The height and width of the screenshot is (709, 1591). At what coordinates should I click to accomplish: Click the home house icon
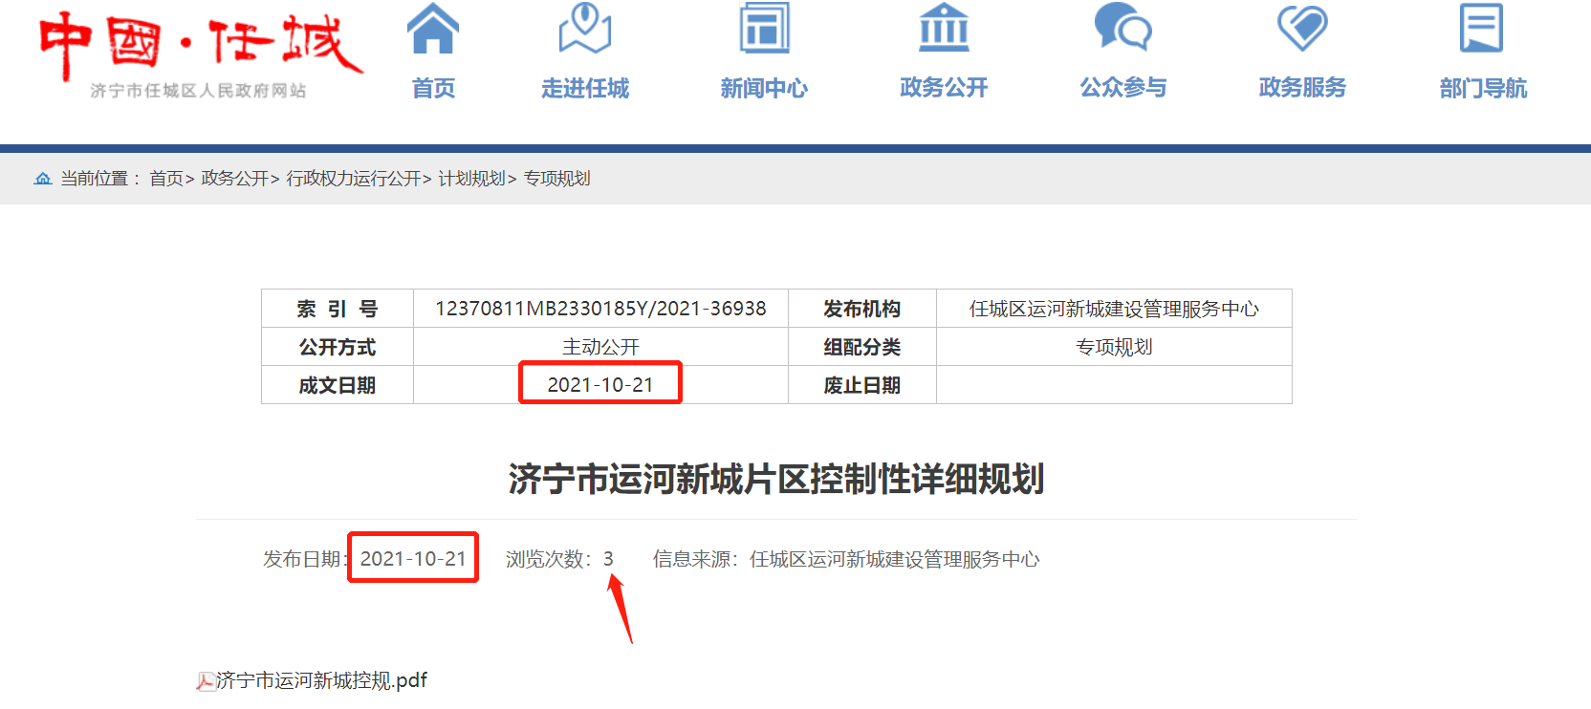tap(433, 28)
